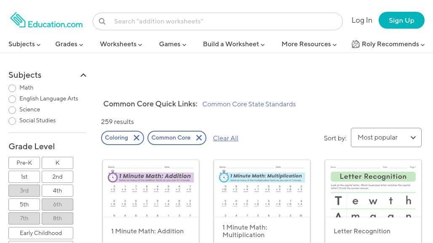Image resolution: width=433 pixels, height=243 pixels.
Task: Click the Roly Recommends mascot icon
Action: point(356,44)
